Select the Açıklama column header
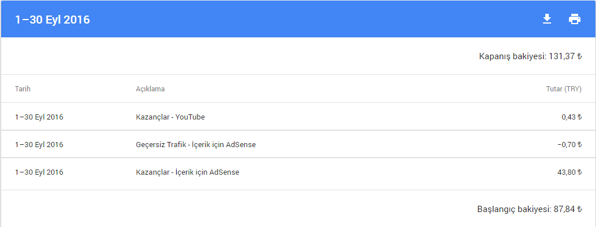This screenshot has height=227, width=596. pos(150,89)
